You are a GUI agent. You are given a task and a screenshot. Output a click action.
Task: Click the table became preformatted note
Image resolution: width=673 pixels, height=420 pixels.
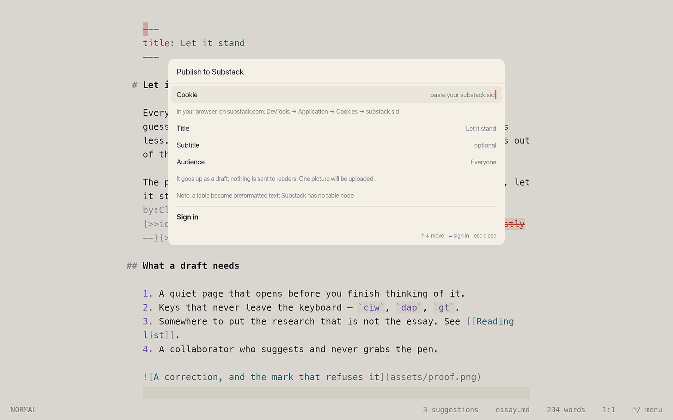point(265,196)
